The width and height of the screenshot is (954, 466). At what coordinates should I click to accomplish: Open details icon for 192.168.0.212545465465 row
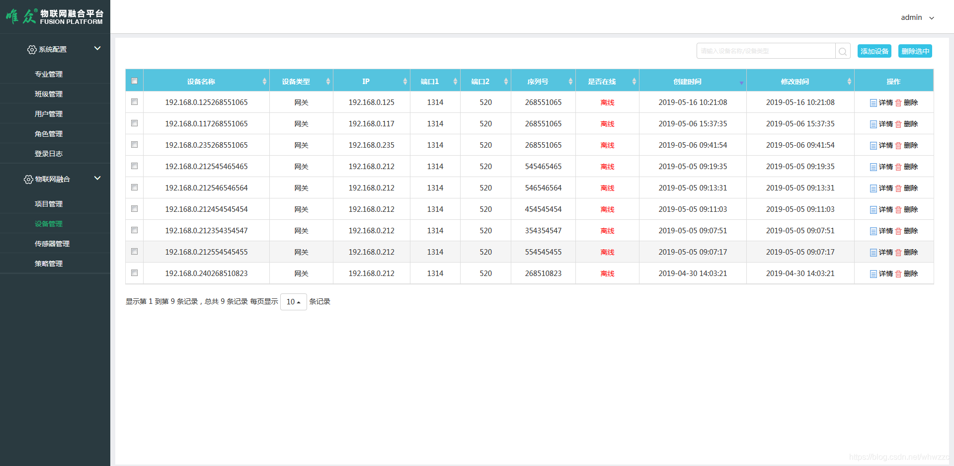[x=873, y=167]
